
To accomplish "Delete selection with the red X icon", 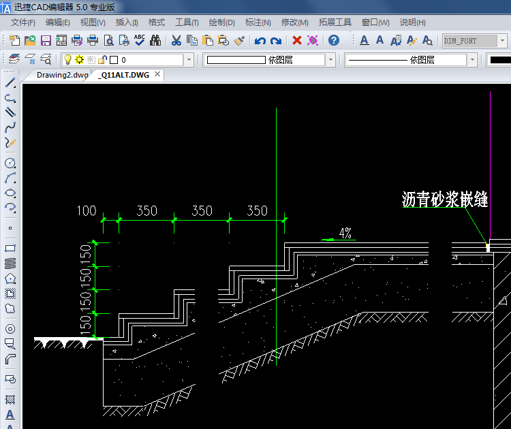I will point(297,40).
